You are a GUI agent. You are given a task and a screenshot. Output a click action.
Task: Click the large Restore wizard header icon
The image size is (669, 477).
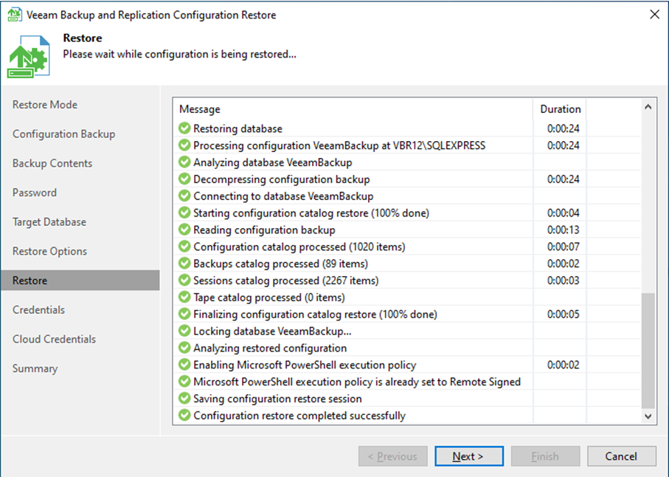coord(28,56)
